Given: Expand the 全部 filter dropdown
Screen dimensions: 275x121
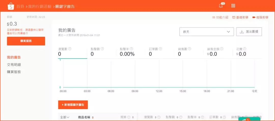Looking at the screenshot, I should (65, 117).
